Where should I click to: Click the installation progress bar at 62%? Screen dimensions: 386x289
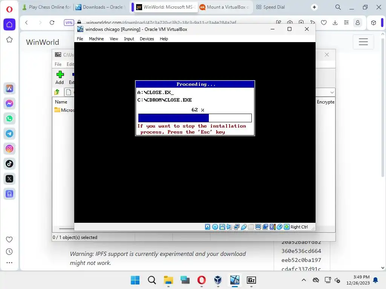point(195,118)
